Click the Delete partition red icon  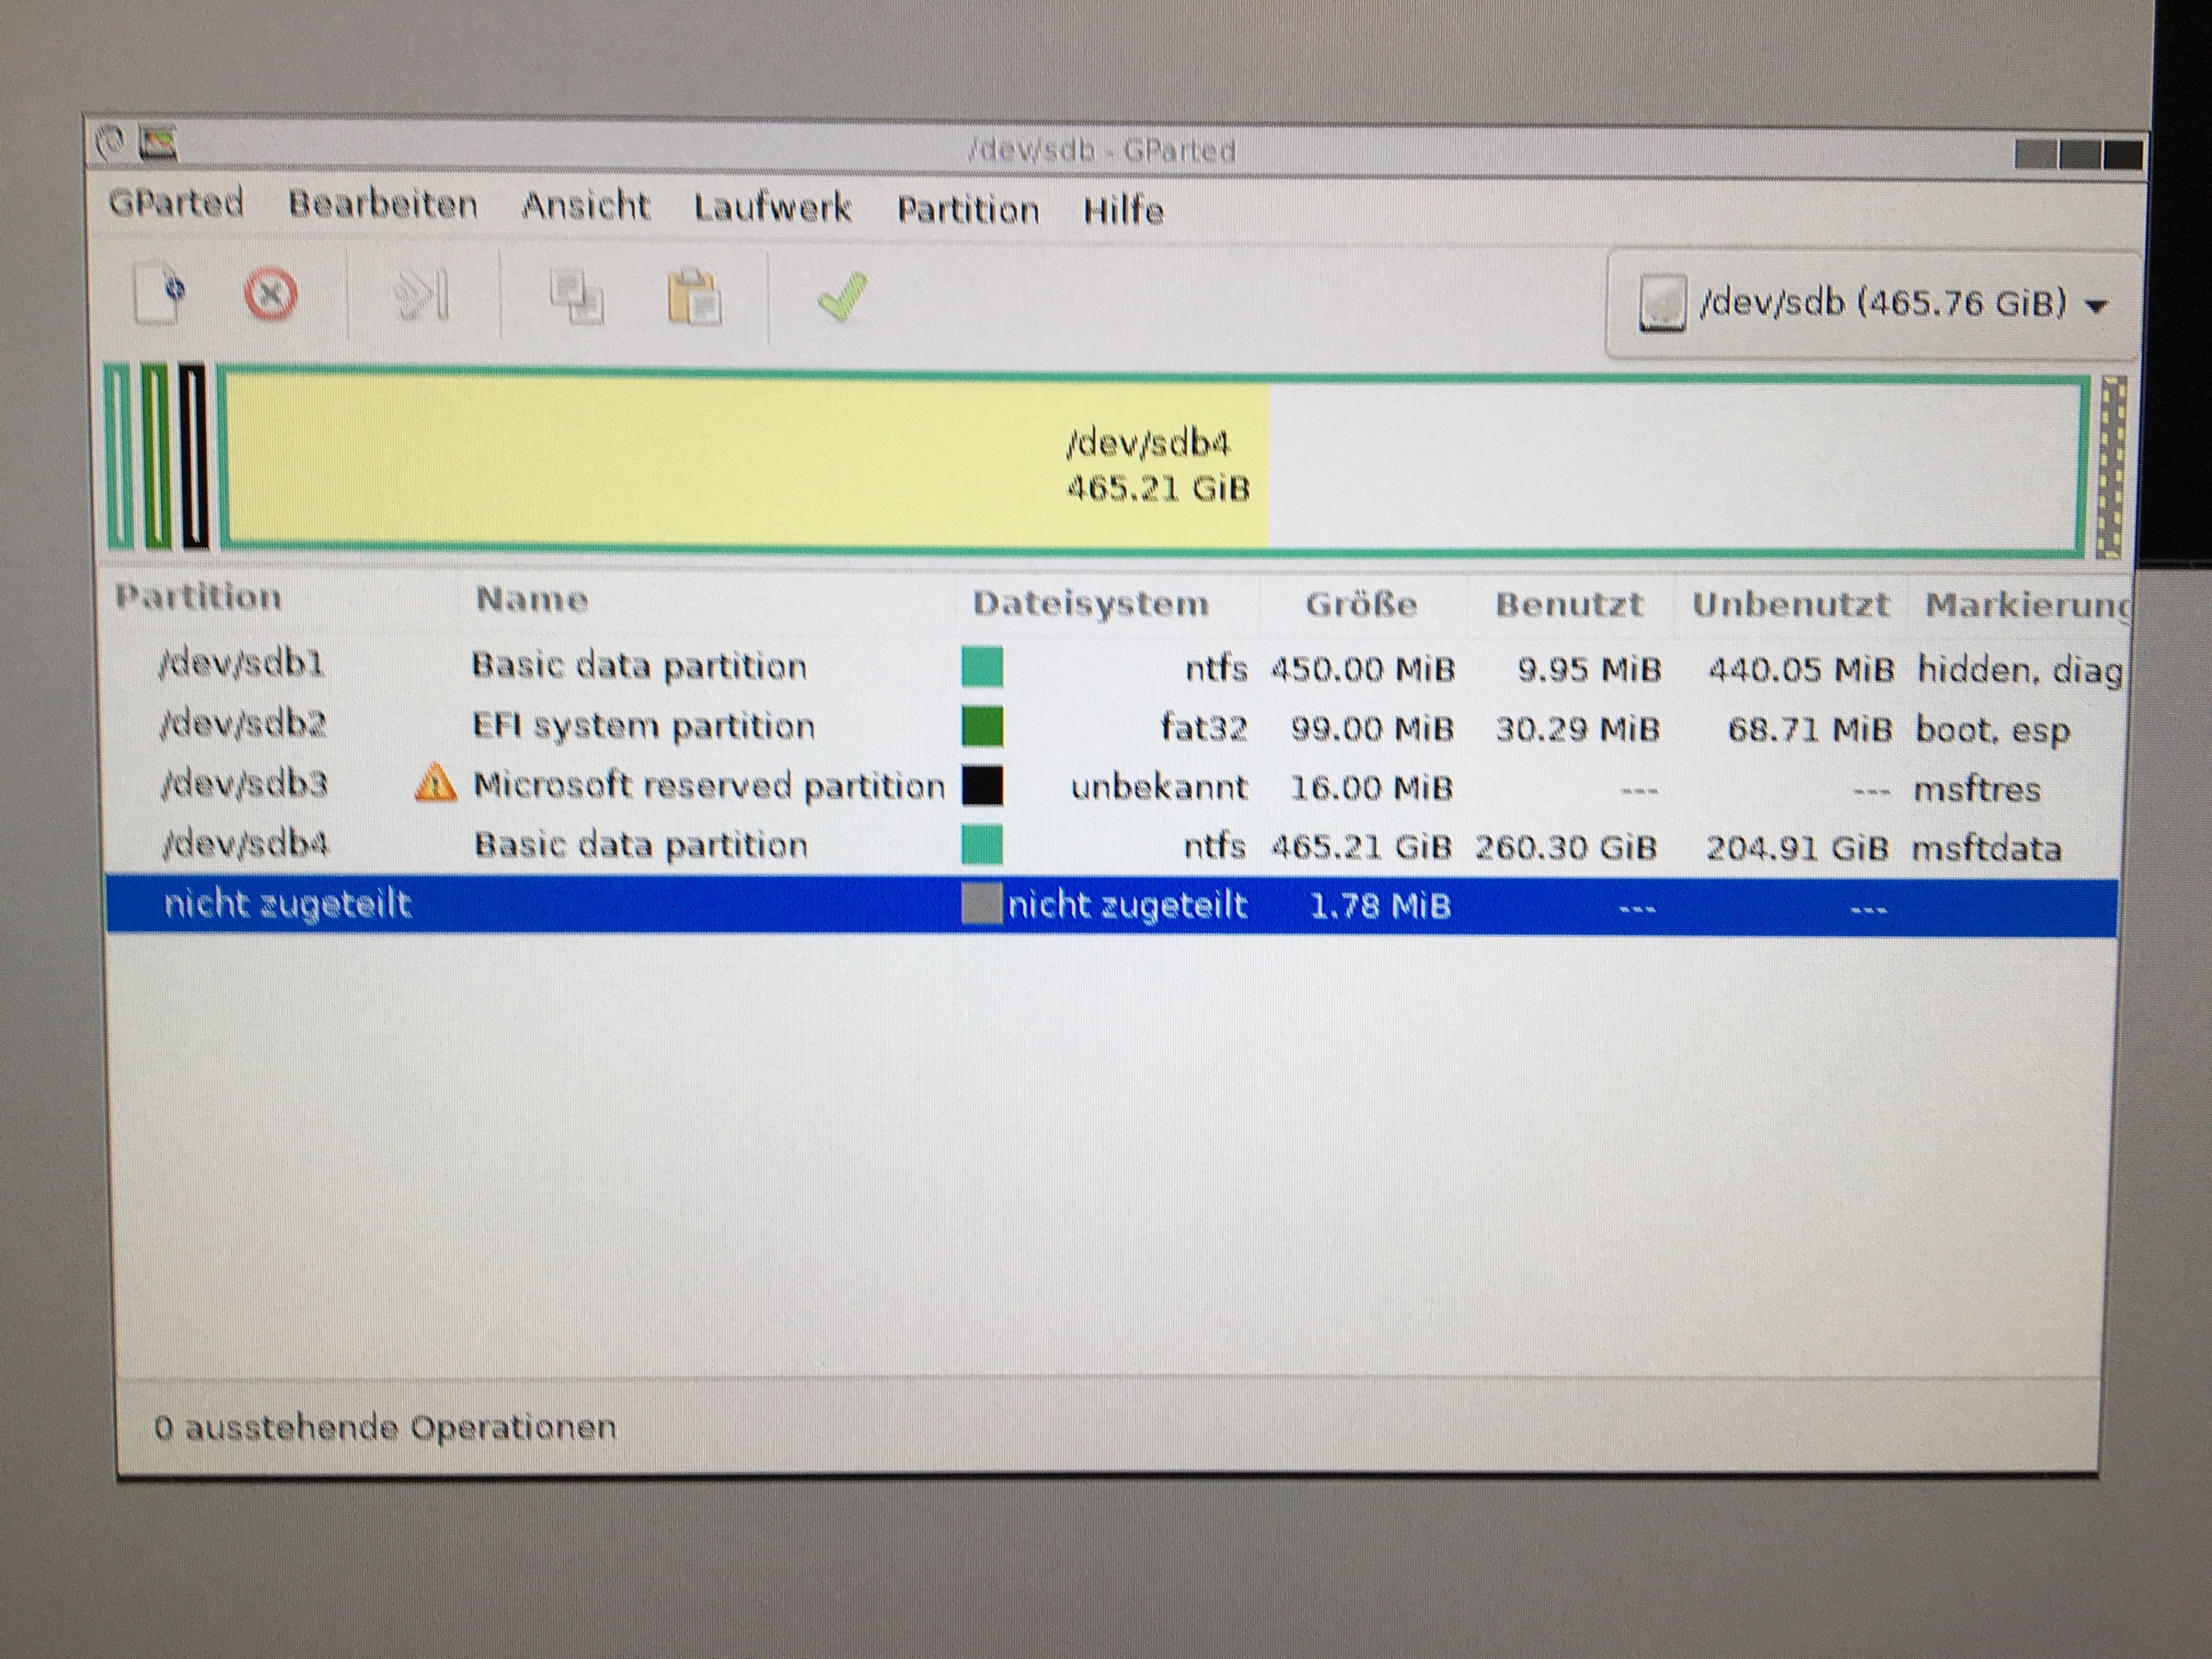point(270,295)
